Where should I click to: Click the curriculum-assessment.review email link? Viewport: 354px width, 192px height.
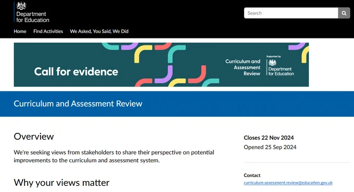tap(288, 183)
